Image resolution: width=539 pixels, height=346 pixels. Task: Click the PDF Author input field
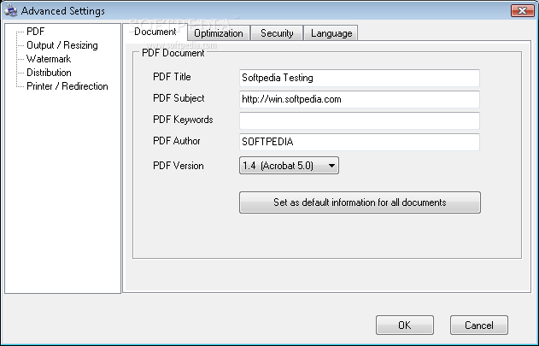click(x=360, y=142)
